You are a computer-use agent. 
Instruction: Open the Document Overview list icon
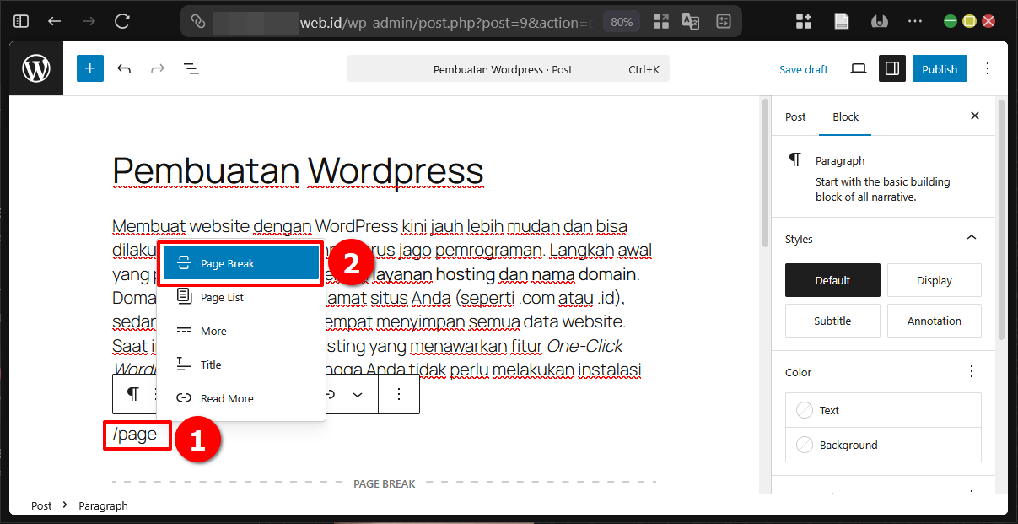coord(191,68)
